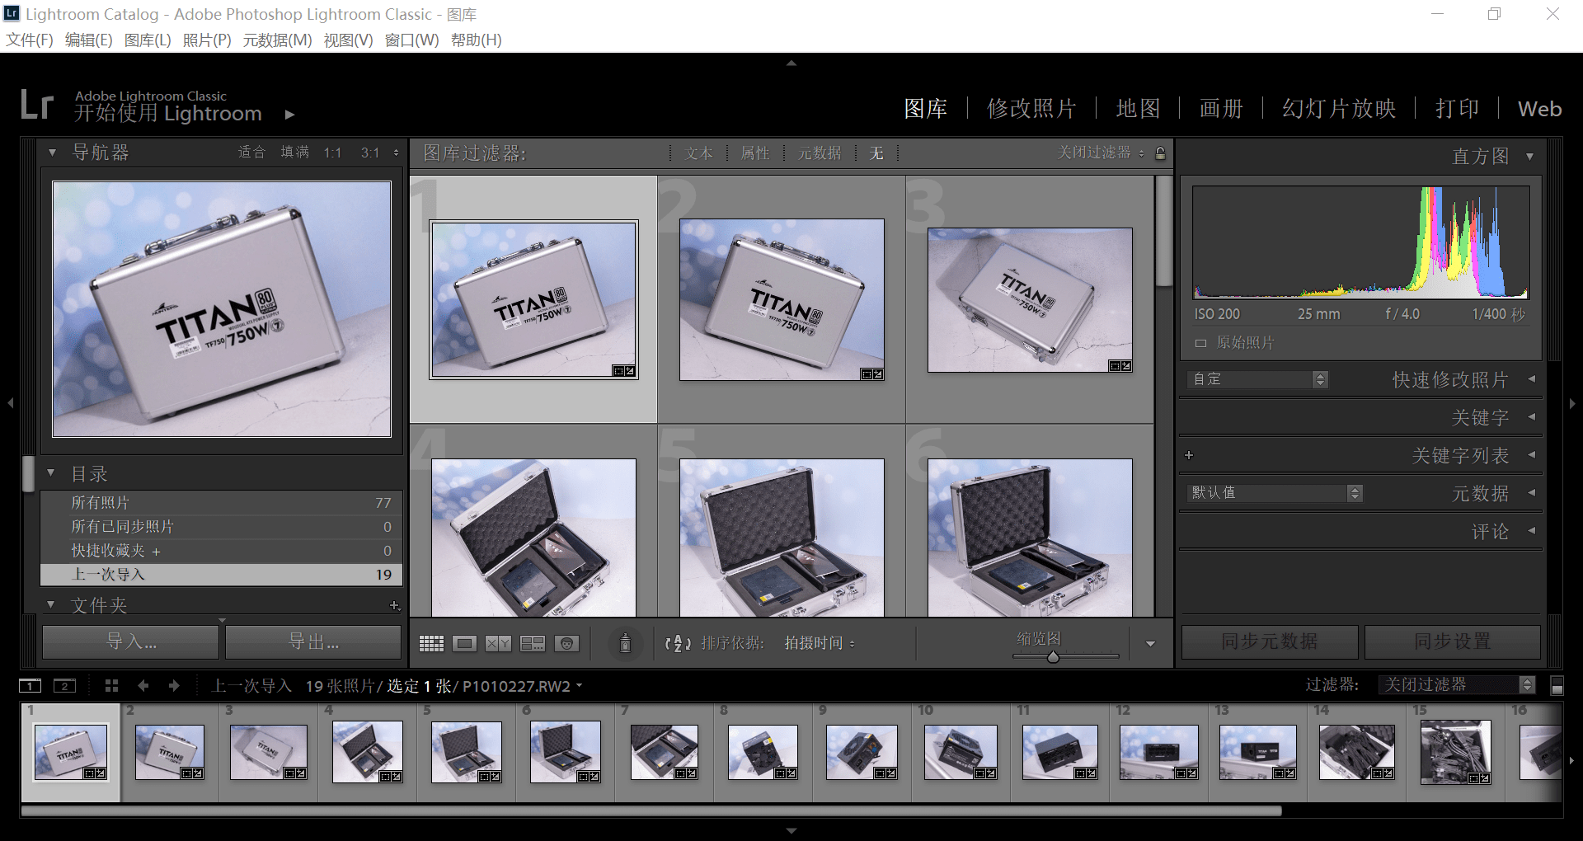Switch to Grid view in toolbar
This screenshot has width=1583, height=841.
pos(431,643)
